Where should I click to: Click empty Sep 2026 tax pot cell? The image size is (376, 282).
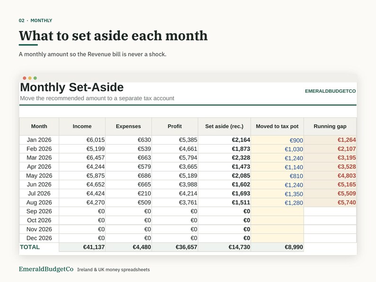pyautogui.click(x=277, y=211)
